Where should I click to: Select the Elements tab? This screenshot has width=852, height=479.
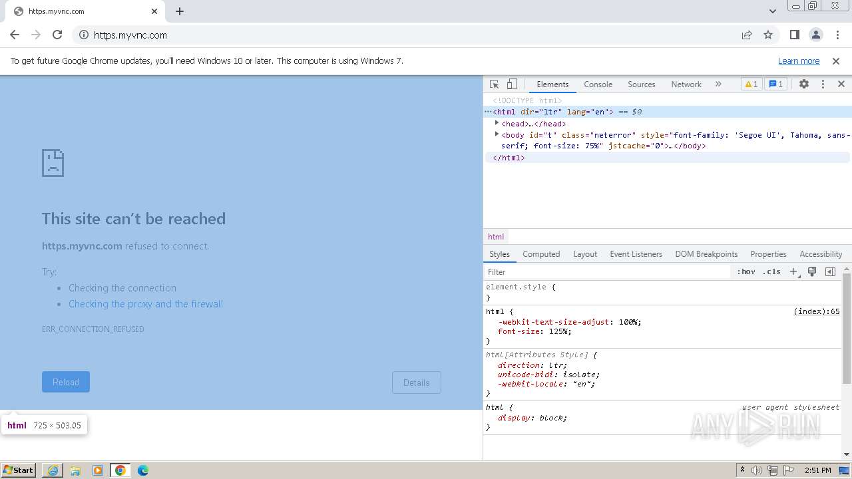[552, 84]
